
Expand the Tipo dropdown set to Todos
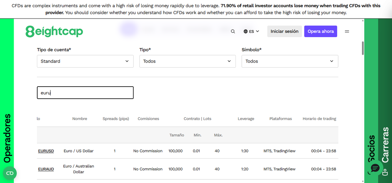(x=188, y=61)
